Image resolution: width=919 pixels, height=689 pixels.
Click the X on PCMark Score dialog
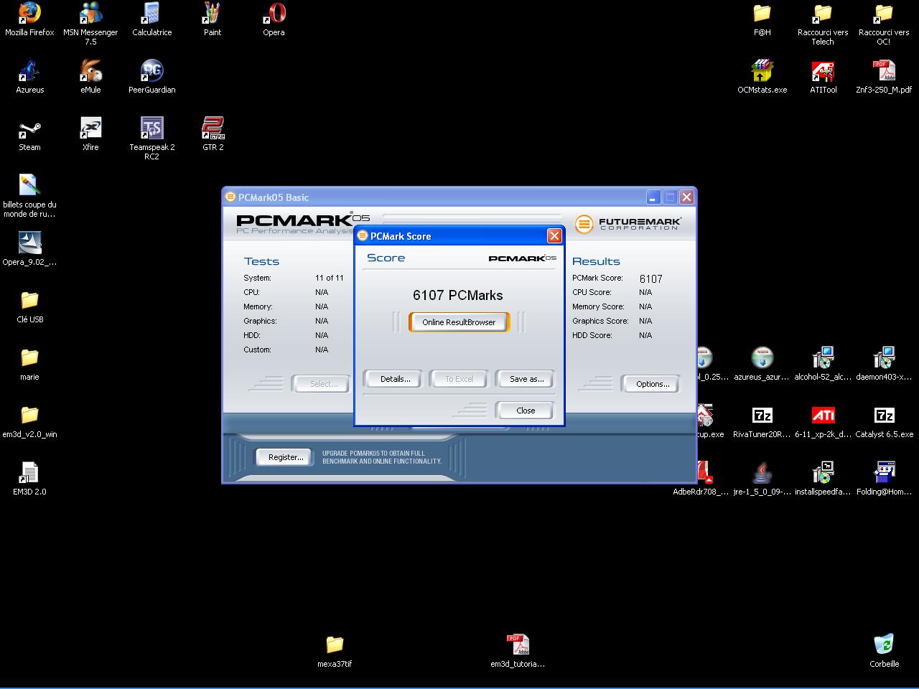[554, 235]
